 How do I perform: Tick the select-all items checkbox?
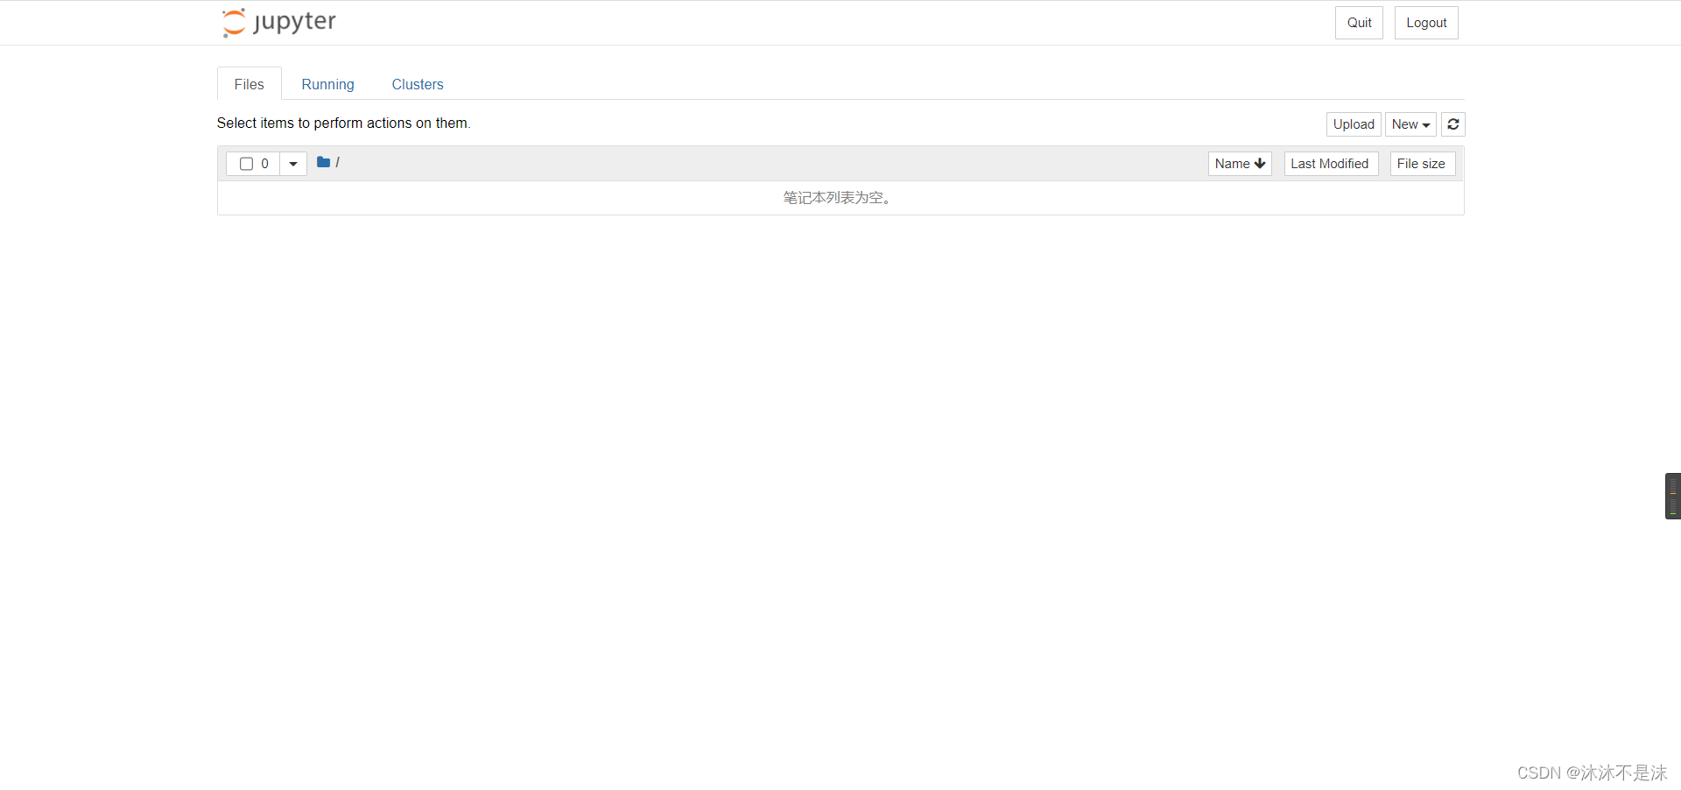click(x=246, y=164)
